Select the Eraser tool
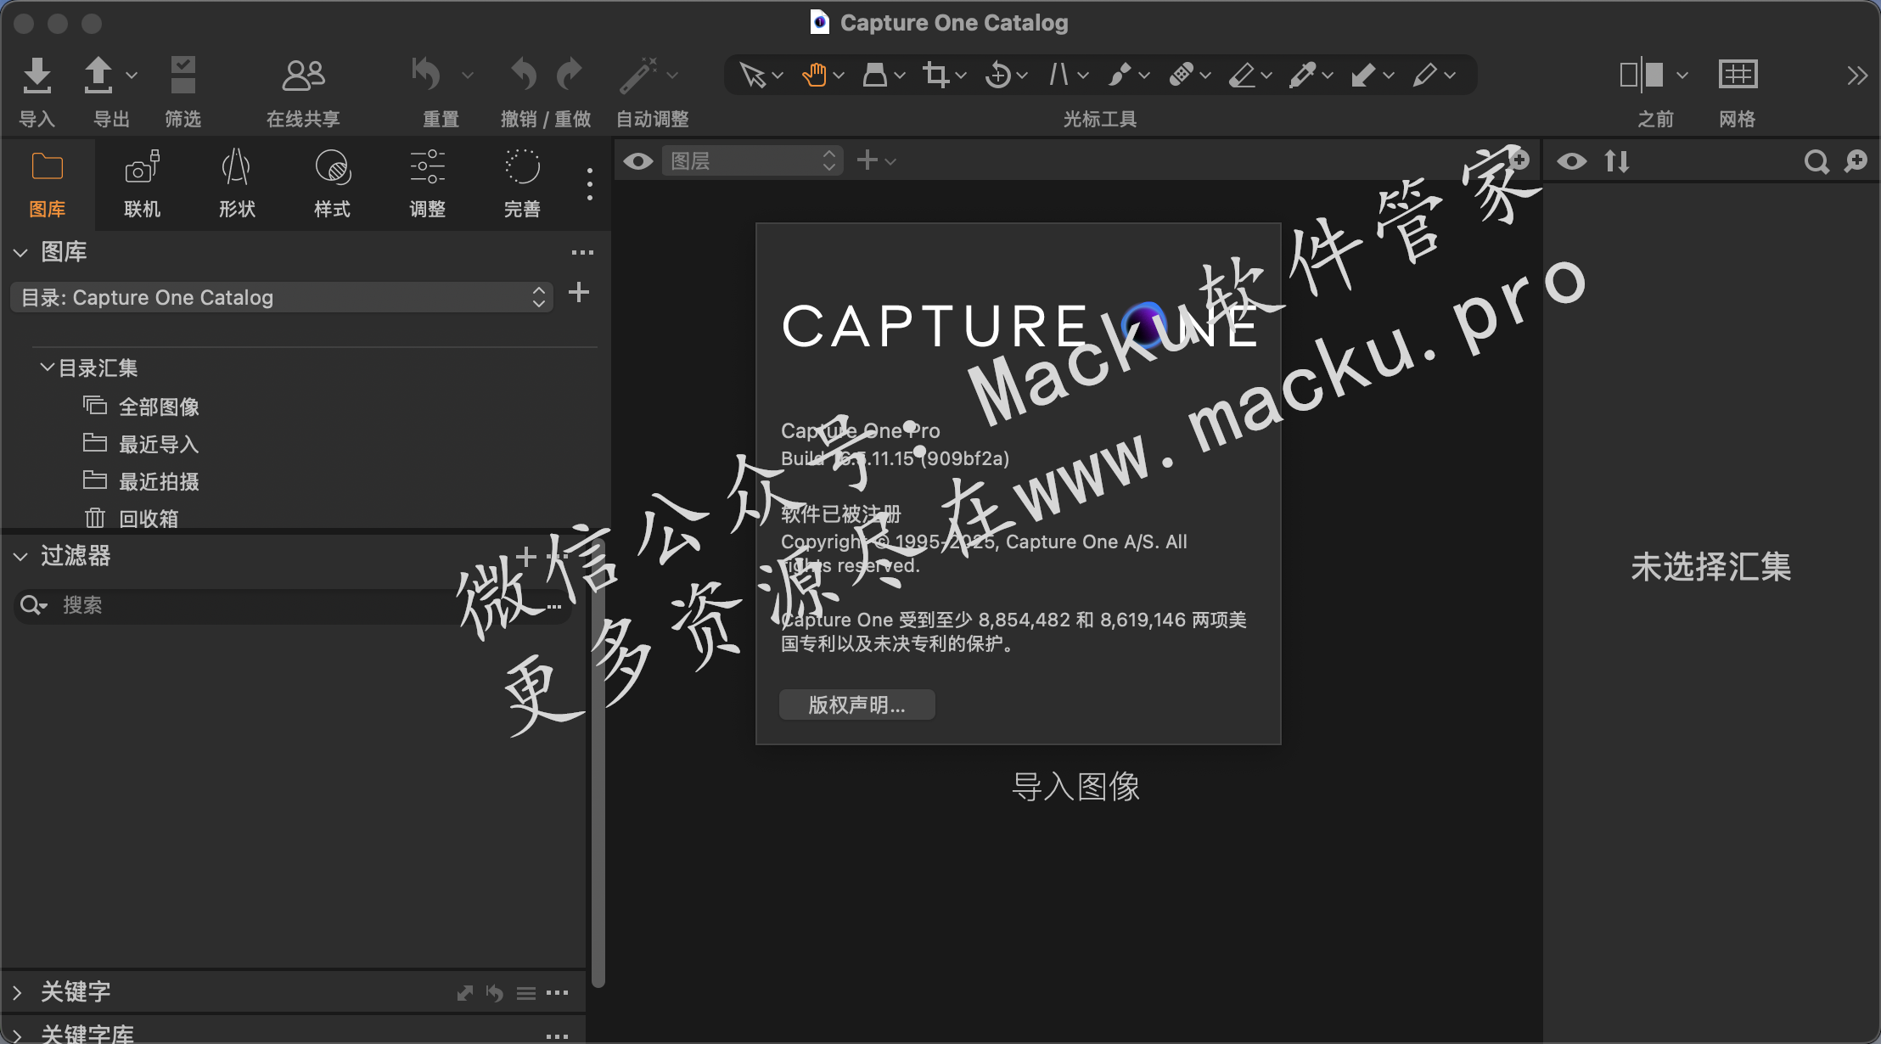1881x1044 pixels. point(1242,75)
